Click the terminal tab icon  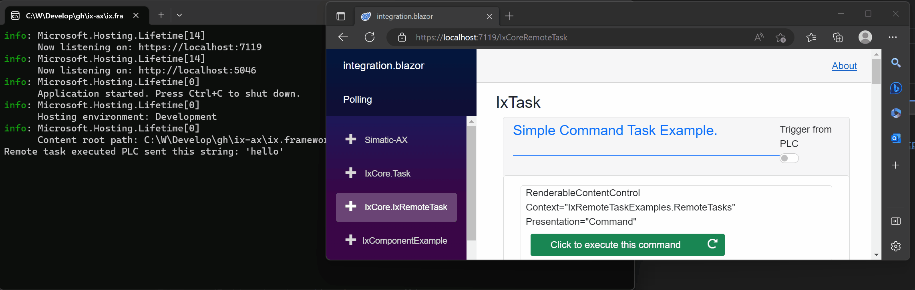coord(15,16)
